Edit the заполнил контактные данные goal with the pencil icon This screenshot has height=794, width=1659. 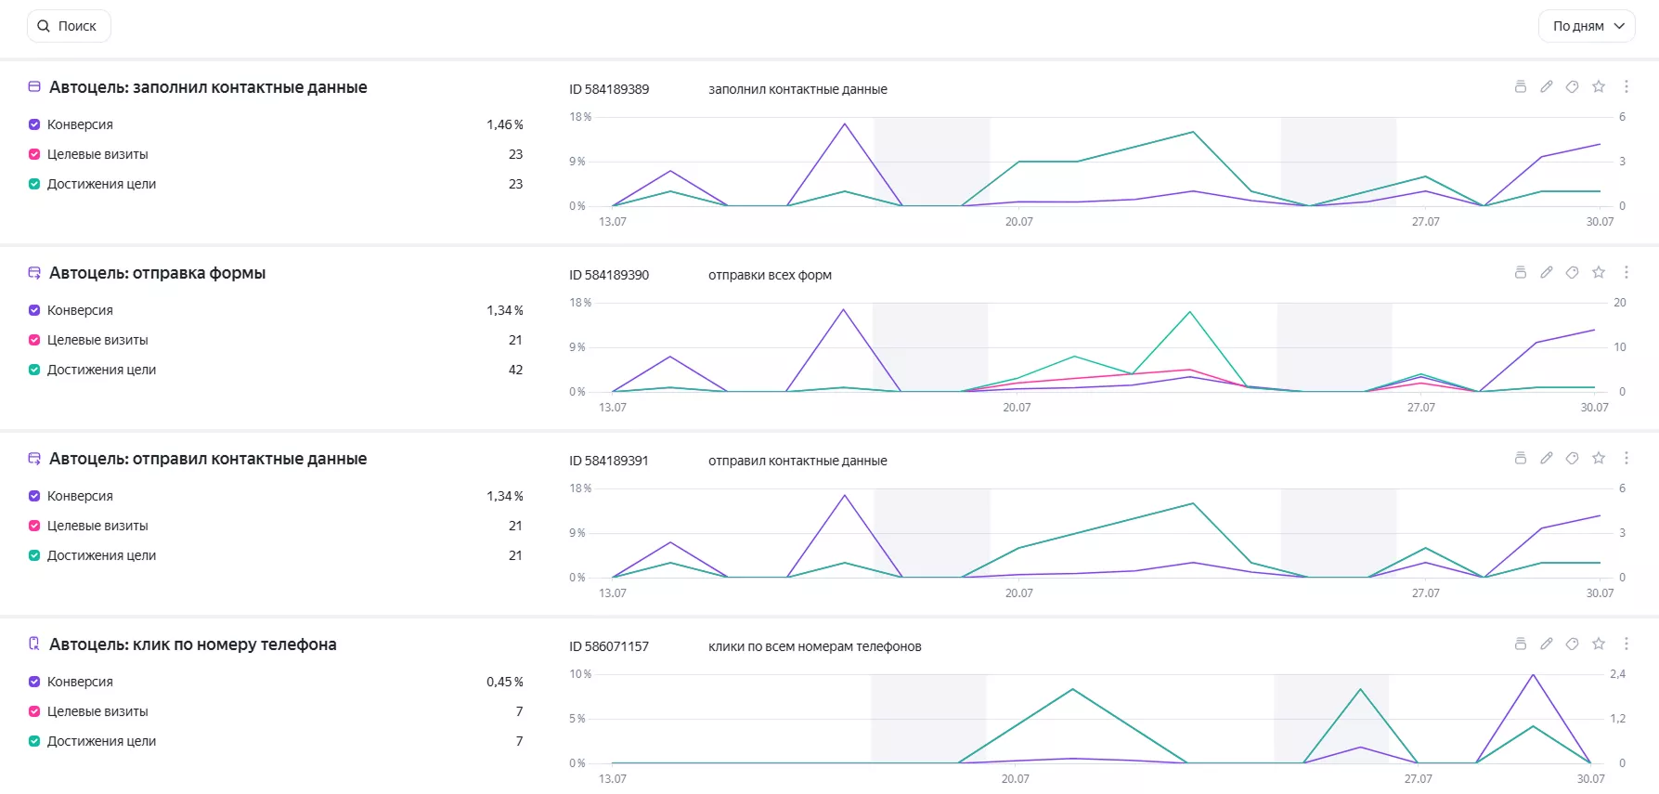[1546, 86]
